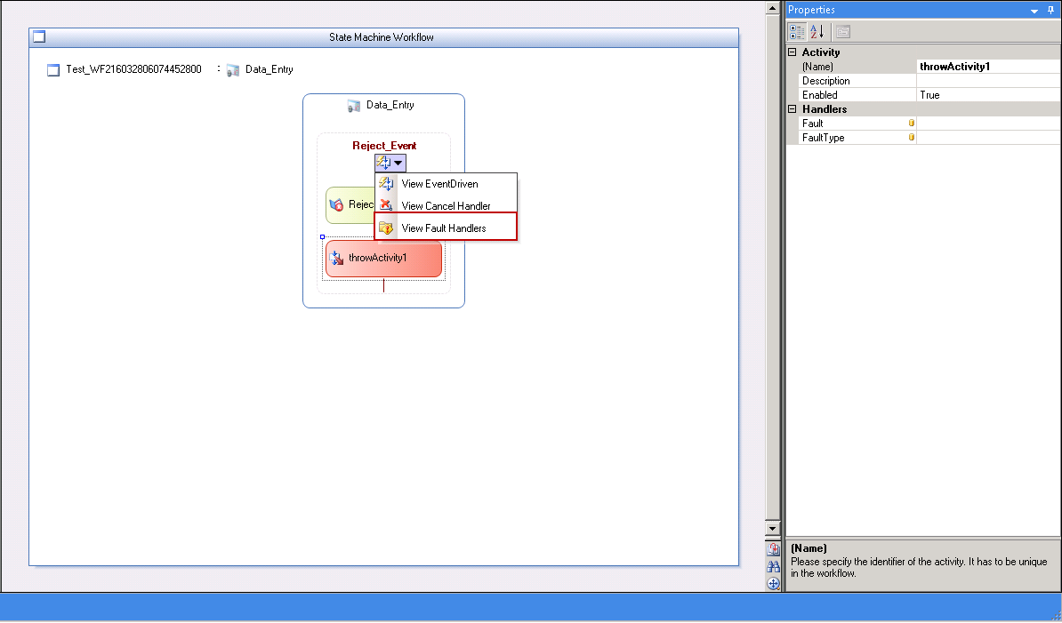Viewport: 1062px width, 623px height.
Task: Navigate to Data_Entry breadcrumb link
Action: click(x=269, y=69)
